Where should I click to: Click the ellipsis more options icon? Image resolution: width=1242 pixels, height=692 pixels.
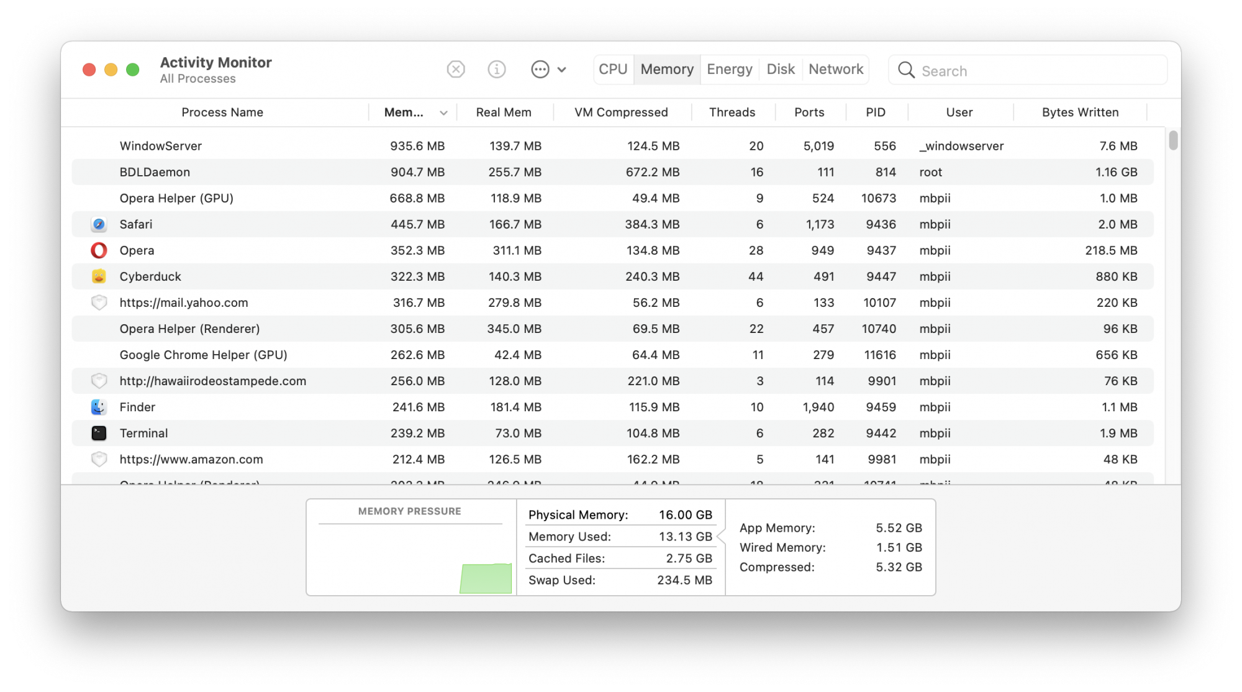coord(540,69)
